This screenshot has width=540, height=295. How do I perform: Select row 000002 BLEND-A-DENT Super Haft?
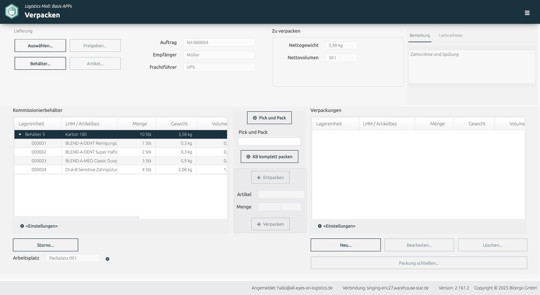tap(121, 152)
